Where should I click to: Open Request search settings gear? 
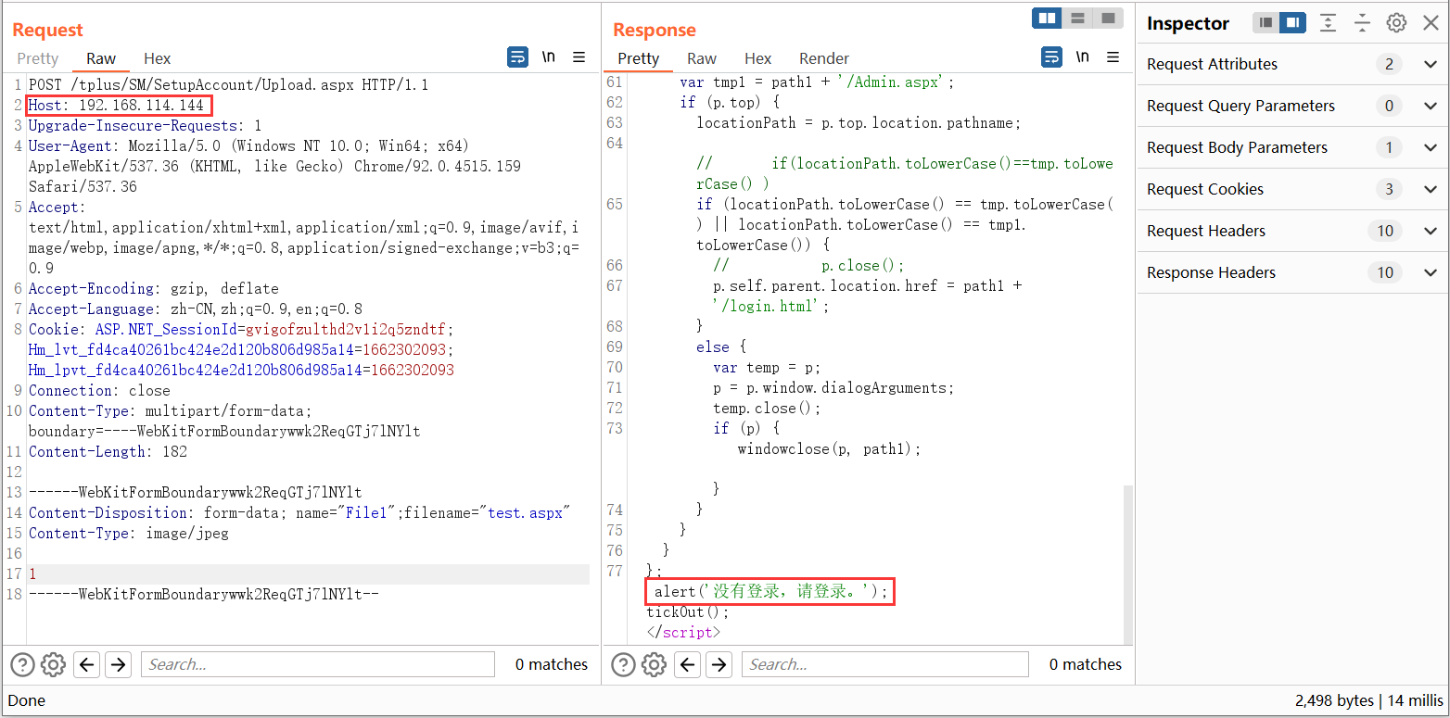pos(54,664)
